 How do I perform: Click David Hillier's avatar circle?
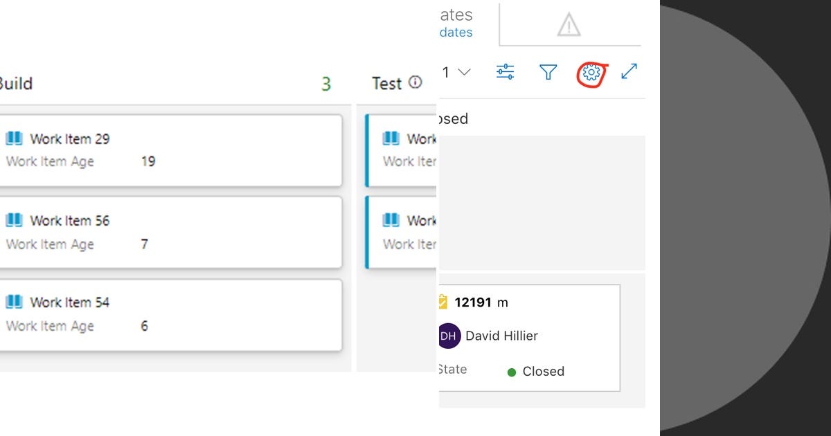point(447,336)
